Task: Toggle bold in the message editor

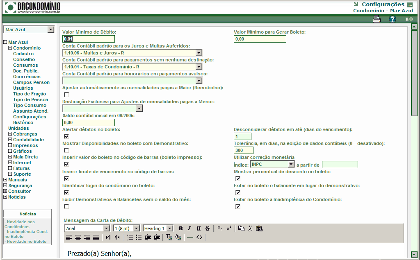Action: (x=180, y=228)
